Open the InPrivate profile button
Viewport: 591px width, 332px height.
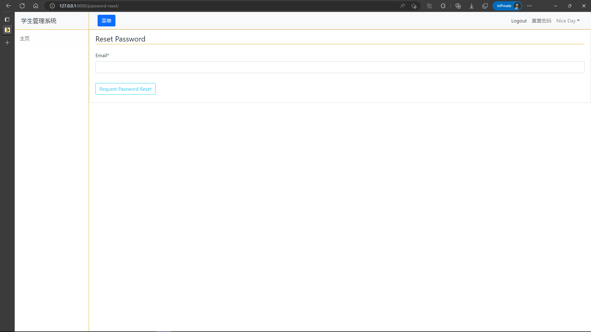(507, 6)
